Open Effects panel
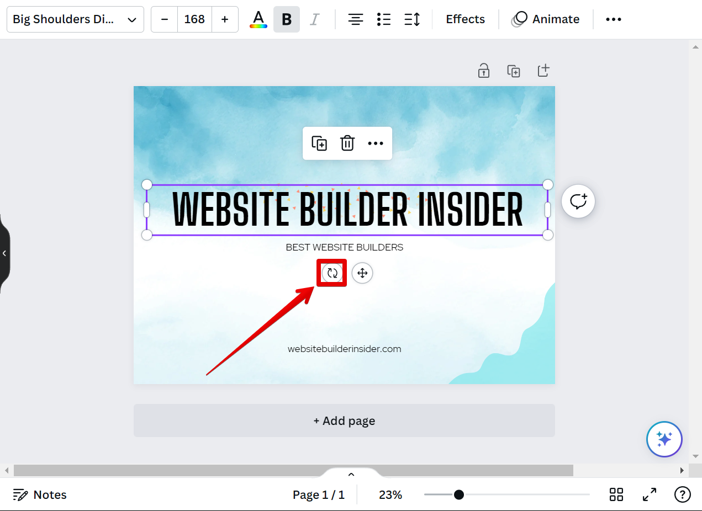Image resolution: width=702 pixels, height=511 pixels. pos(465,19)
